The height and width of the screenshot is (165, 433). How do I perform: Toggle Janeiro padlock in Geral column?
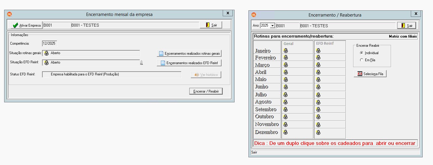[x=286, y=51]
